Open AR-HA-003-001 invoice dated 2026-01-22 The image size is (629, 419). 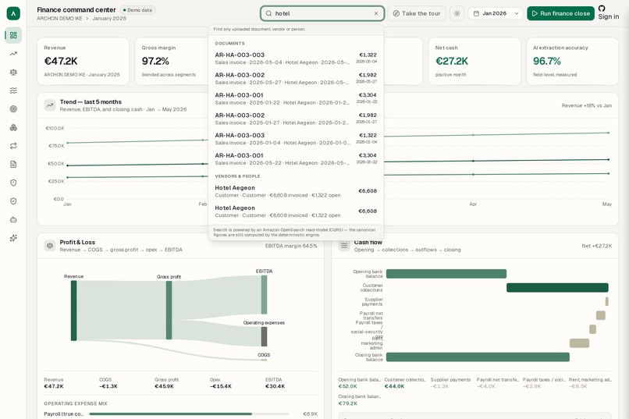pyautogui.click(x=296, y=98)
